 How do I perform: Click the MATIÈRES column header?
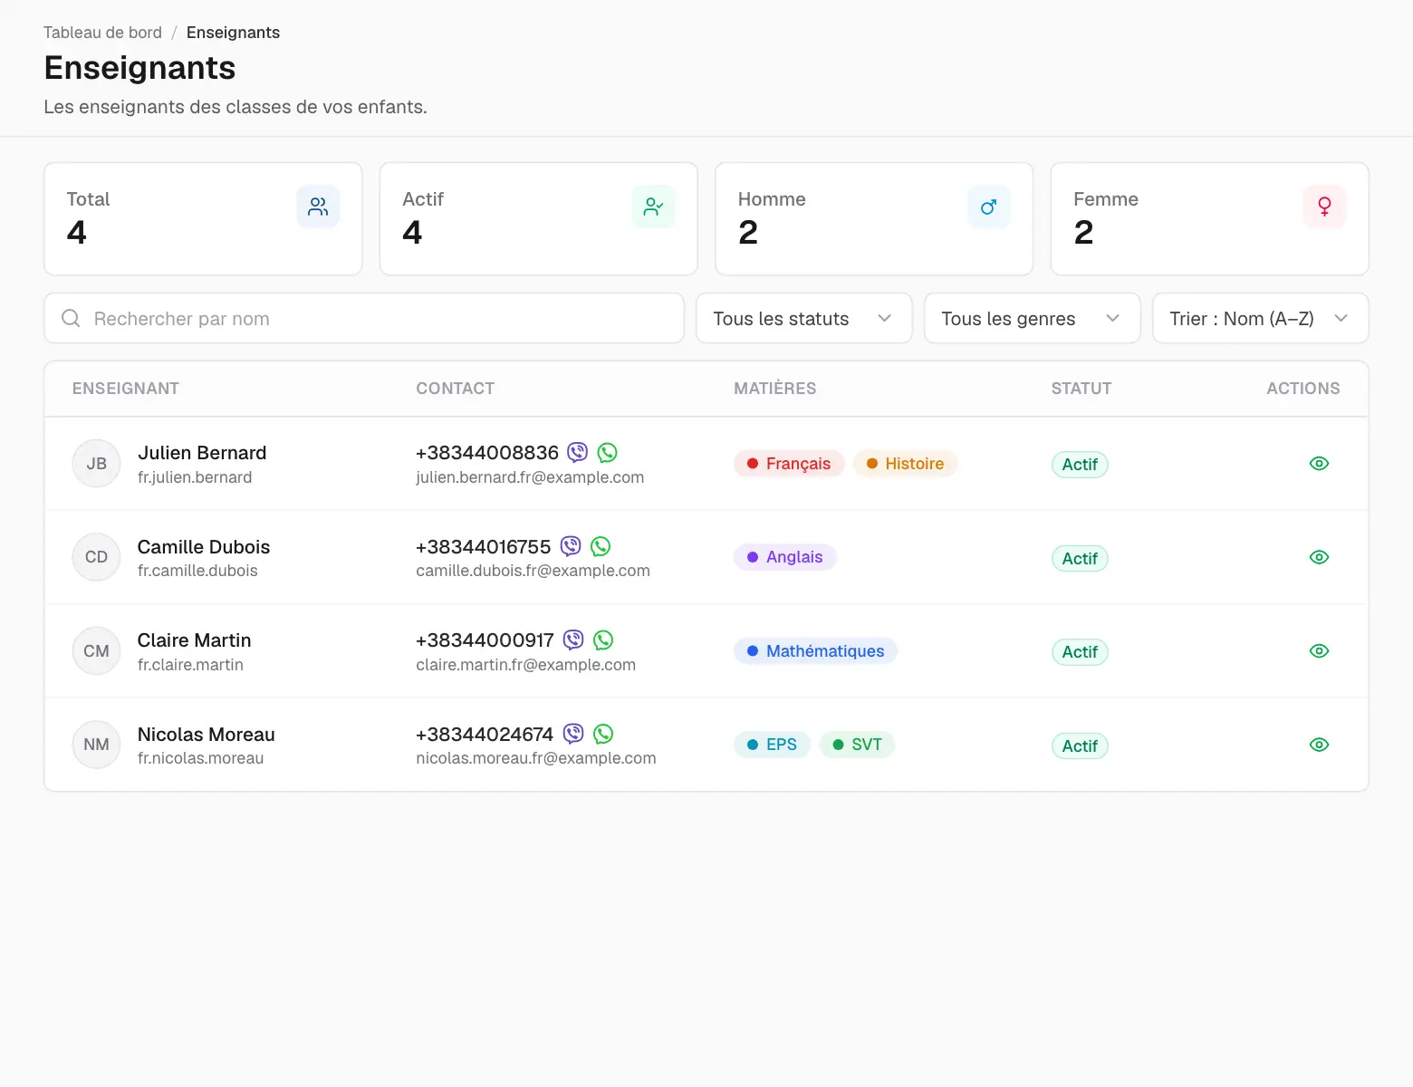(x=775, y=389)
